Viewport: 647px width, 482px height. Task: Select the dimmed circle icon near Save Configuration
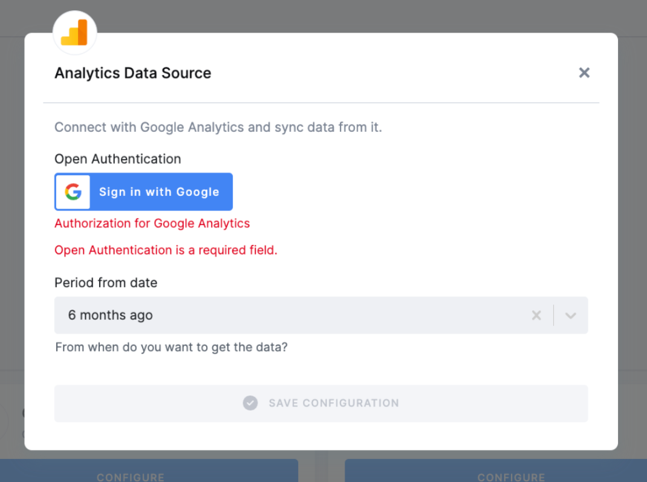(x=250, y=403)
